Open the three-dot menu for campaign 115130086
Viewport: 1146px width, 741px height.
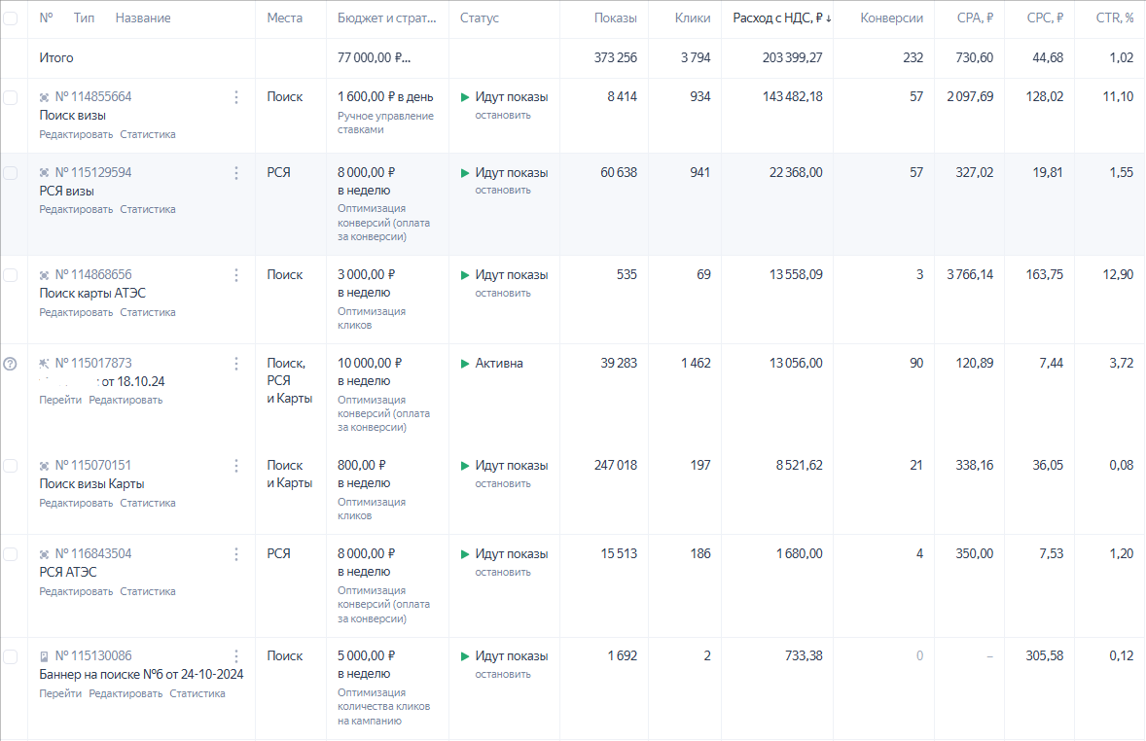236,657
